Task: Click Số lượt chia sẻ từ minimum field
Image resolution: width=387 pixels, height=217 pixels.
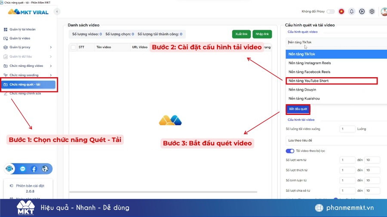Action: (x=347, y=191)
